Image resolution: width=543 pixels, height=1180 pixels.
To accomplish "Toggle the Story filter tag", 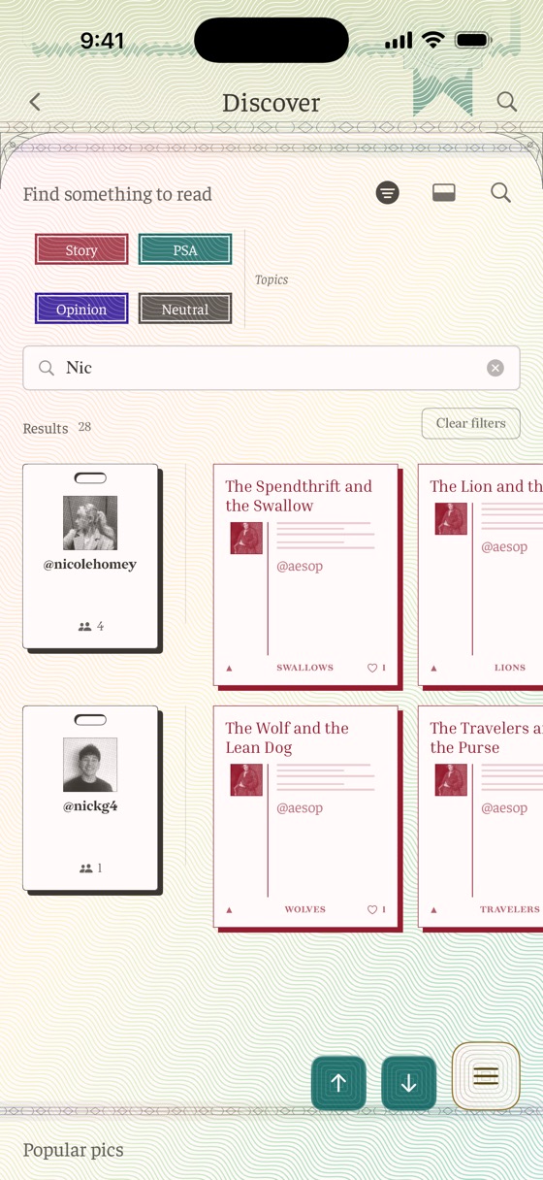I will [x=81, y=250].
